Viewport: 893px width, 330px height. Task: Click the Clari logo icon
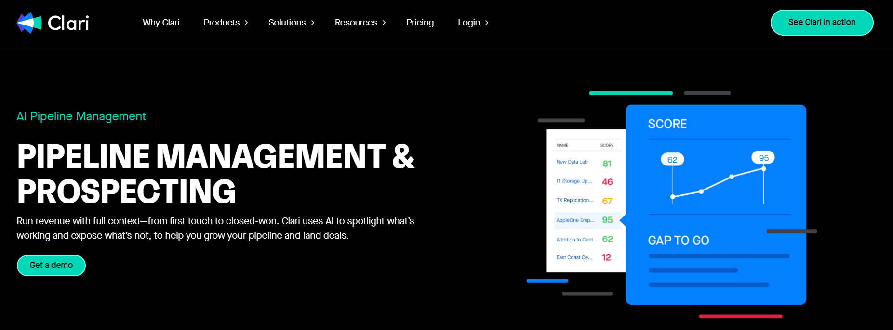(29, 23)
